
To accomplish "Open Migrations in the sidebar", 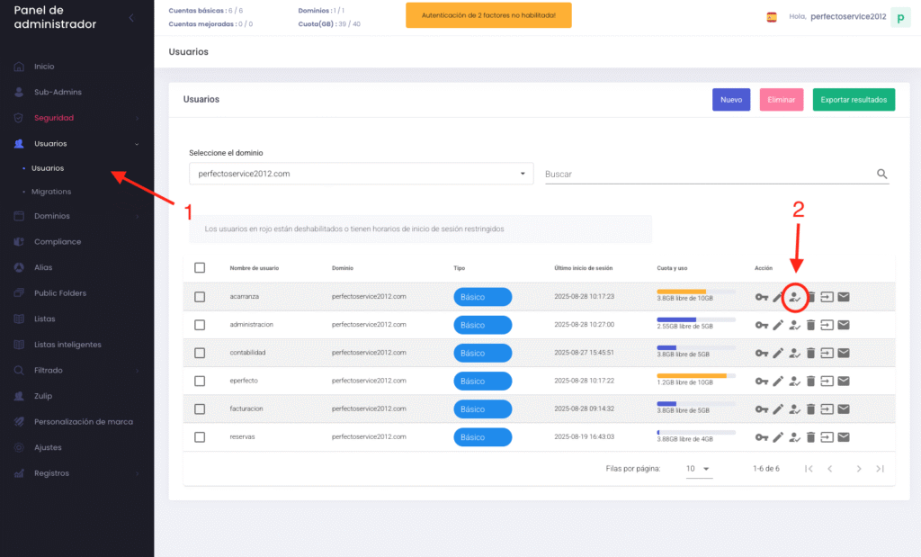I will 51,192.
